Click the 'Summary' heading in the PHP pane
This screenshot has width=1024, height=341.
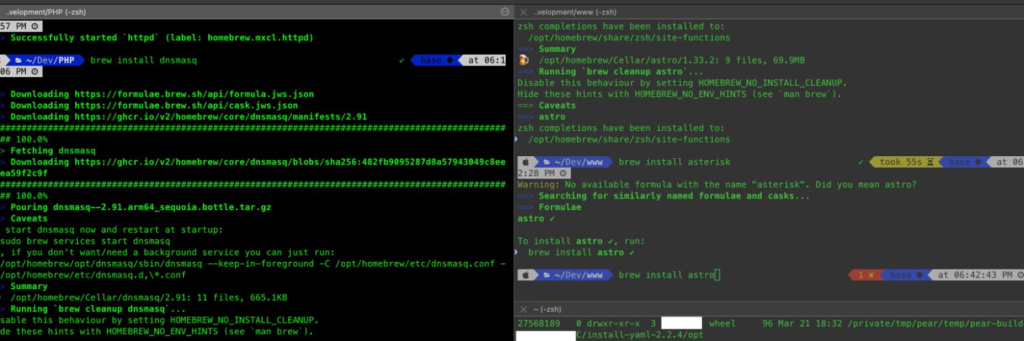29,286
